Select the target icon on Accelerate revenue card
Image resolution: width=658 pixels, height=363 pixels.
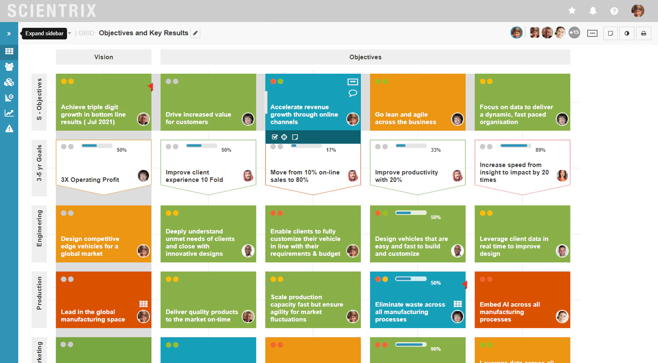(284, 137)
